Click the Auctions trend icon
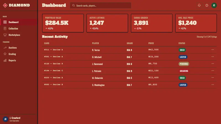 [x=5, y=48]
